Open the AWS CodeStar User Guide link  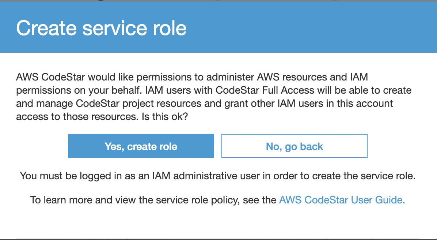point(342,200)
